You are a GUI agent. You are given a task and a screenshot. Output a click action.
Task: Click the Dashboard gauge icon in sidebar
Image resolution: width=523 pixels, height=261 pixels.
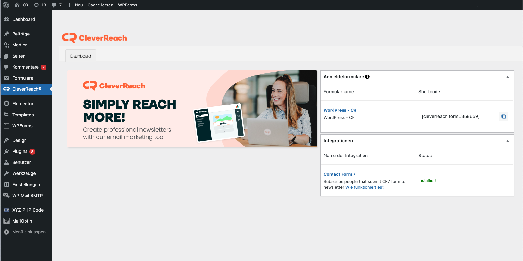click(x=6, y=19)
